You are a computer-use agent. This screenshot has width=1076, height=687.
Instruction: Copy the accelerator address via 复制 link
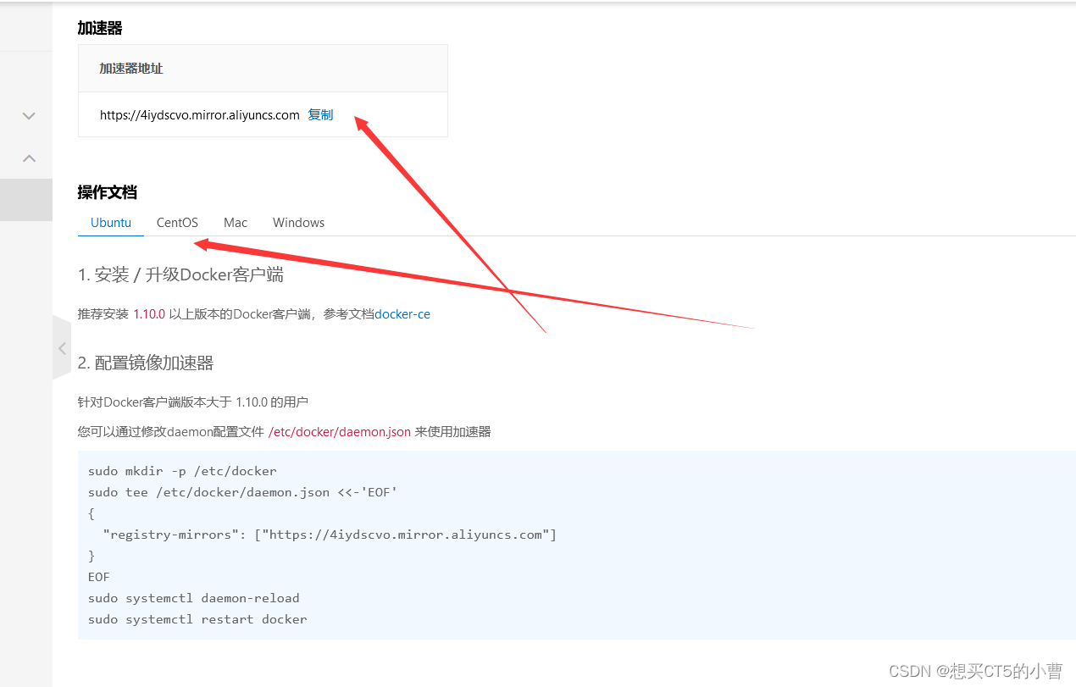pos(320,115)
